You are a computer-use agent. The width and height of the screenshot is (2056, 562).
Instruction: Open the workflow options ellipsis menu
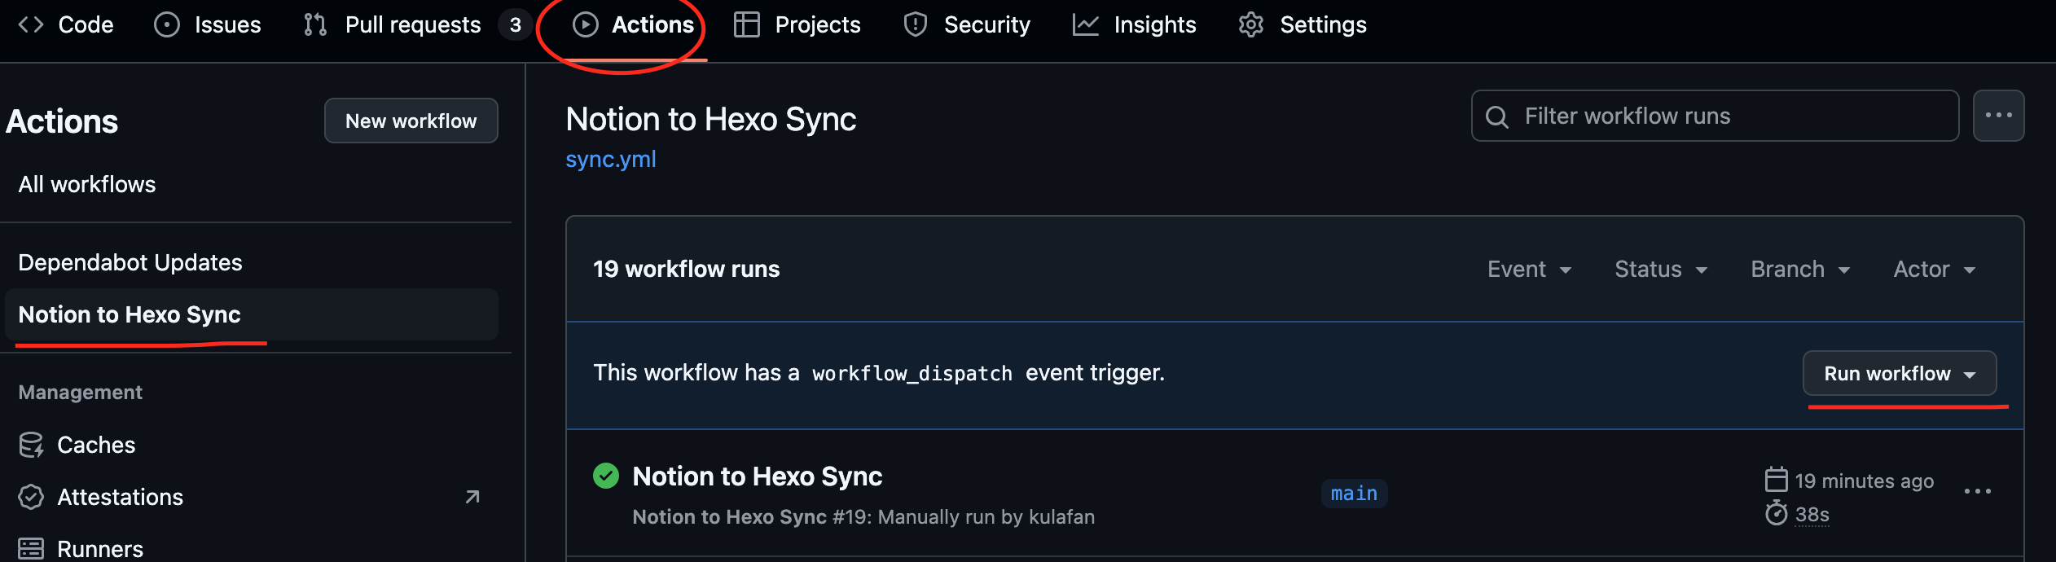[x=1998, y=116]
